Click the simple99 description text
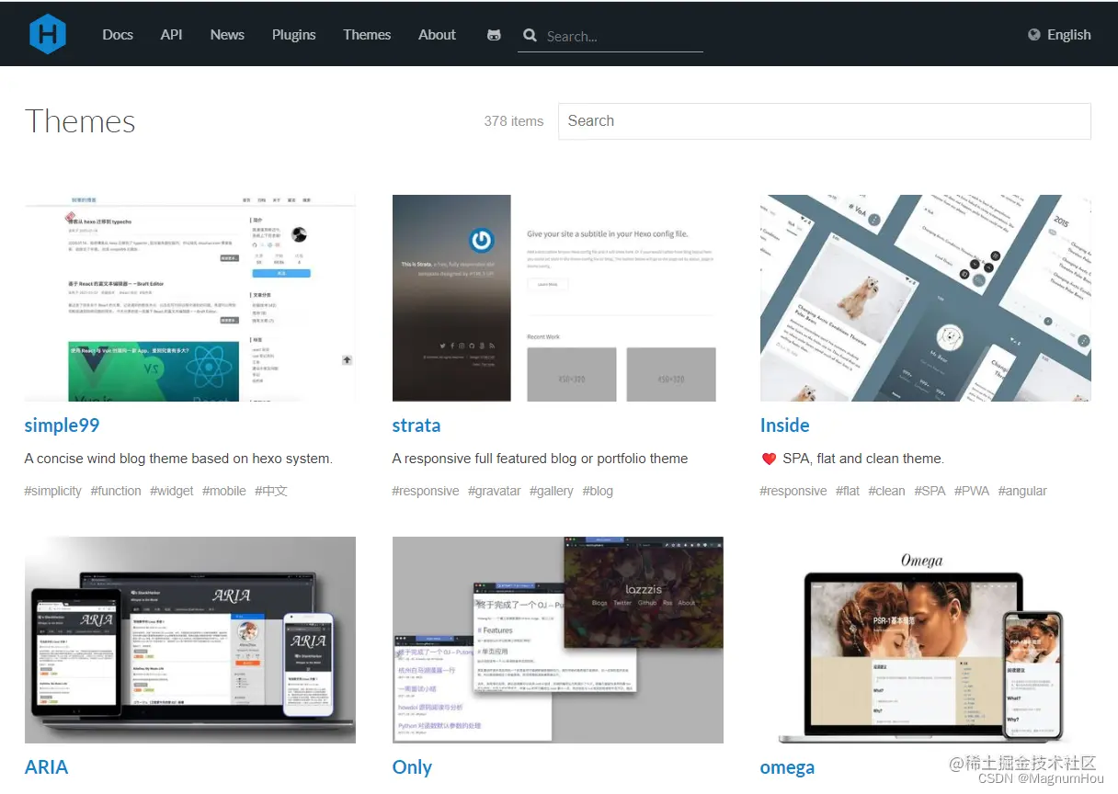Screen dimensions: 1118x794 click(178, 459)
